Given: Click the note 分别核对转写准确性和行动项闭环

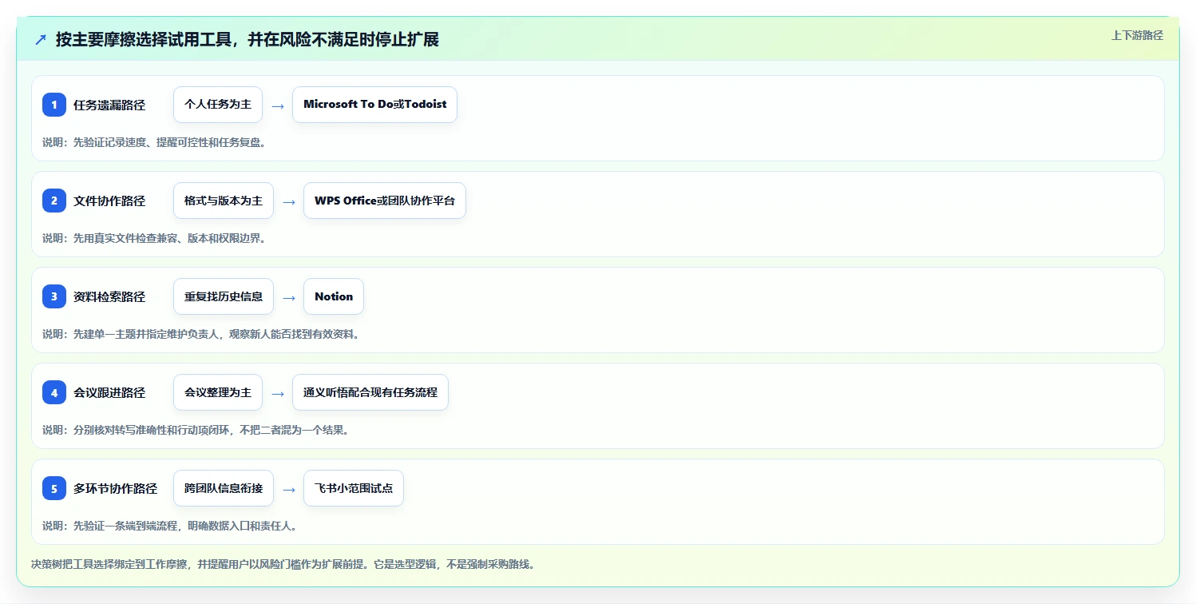Looking at the screenshot, I should (196, 430).
